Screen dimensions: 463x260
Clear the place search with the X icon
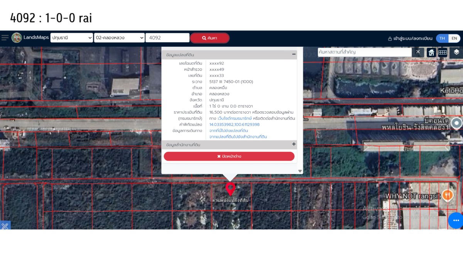[418, 52]
